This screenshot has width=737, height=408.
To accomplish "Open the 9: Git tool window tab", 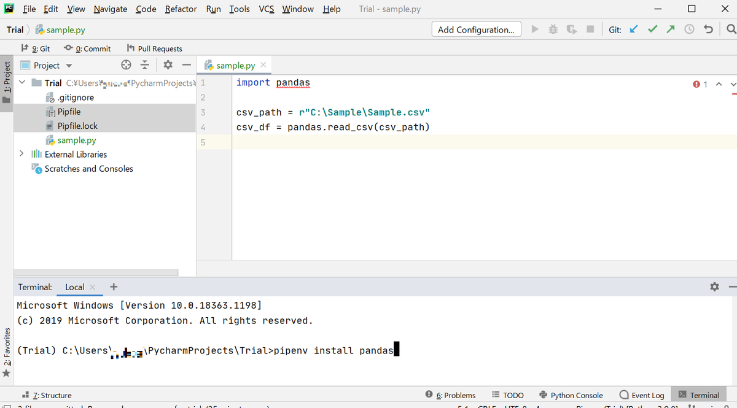I will point(36,48).
